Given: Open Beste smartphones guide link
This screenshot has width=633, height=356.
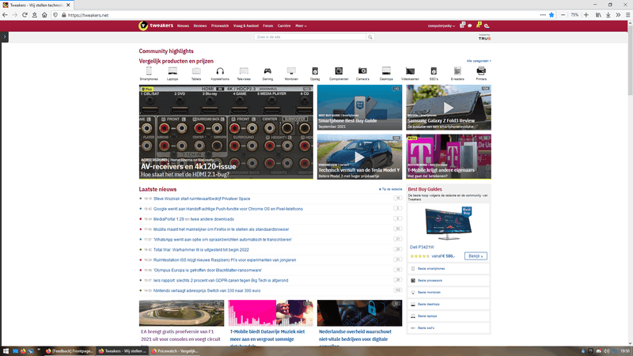Looking at the screenshot, I should point(431,268).
